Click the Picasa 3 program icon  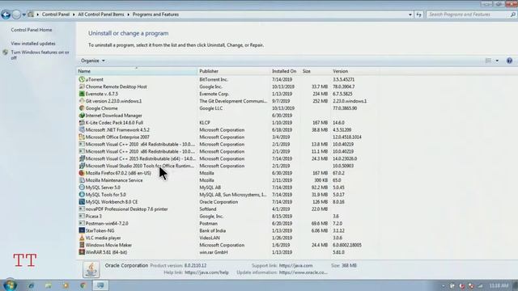[x=82, y=216]
